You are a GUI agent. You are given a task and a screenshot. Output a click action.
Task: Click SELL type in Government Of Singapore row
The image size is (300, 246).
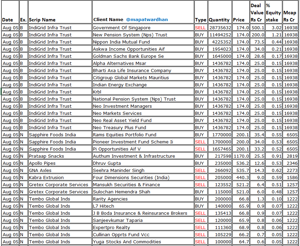[x=201, y=28]
